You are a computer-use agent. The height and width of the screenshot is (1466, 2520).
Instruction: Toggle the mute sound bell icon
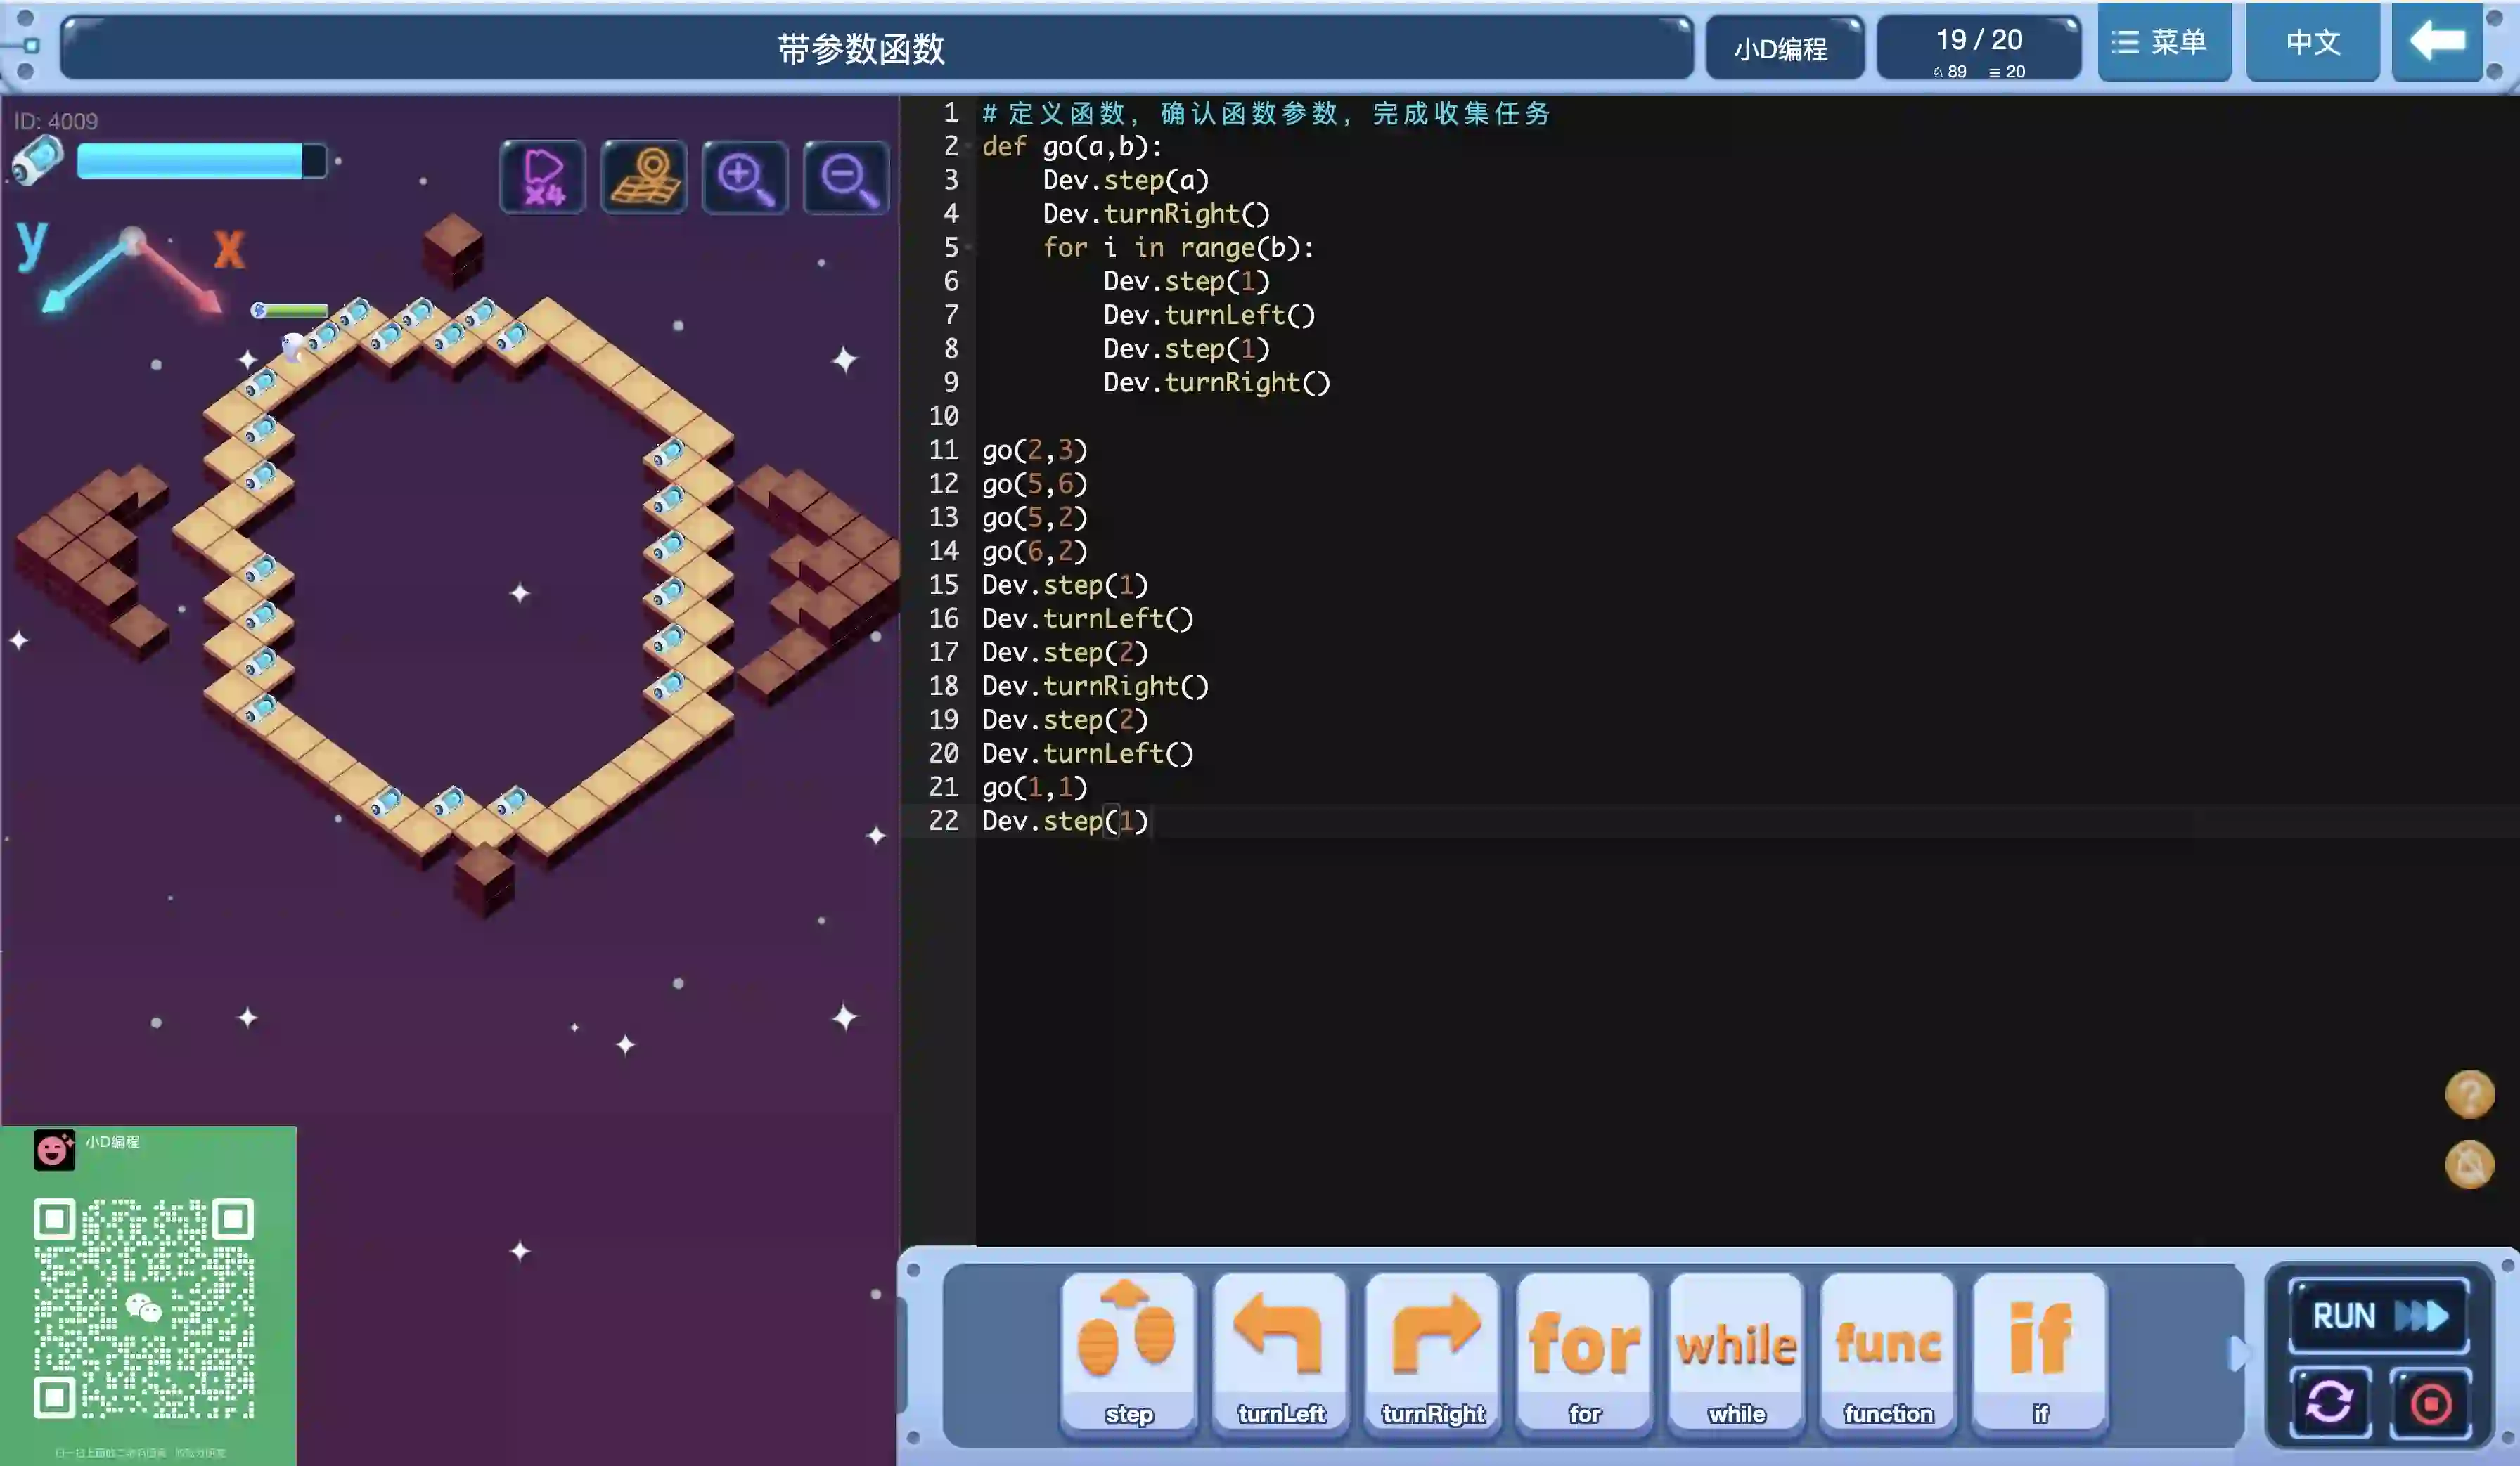(x=2469, y=1165)
